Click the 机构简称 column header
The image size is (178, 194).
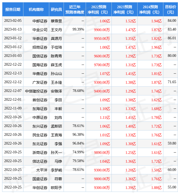tap(36, 10)
